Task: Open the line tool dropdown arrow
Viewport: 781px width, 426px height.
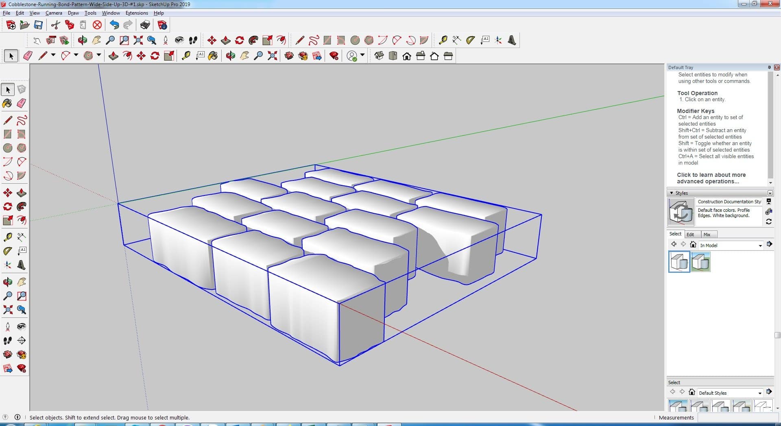Action: click(x=53, y=55)
